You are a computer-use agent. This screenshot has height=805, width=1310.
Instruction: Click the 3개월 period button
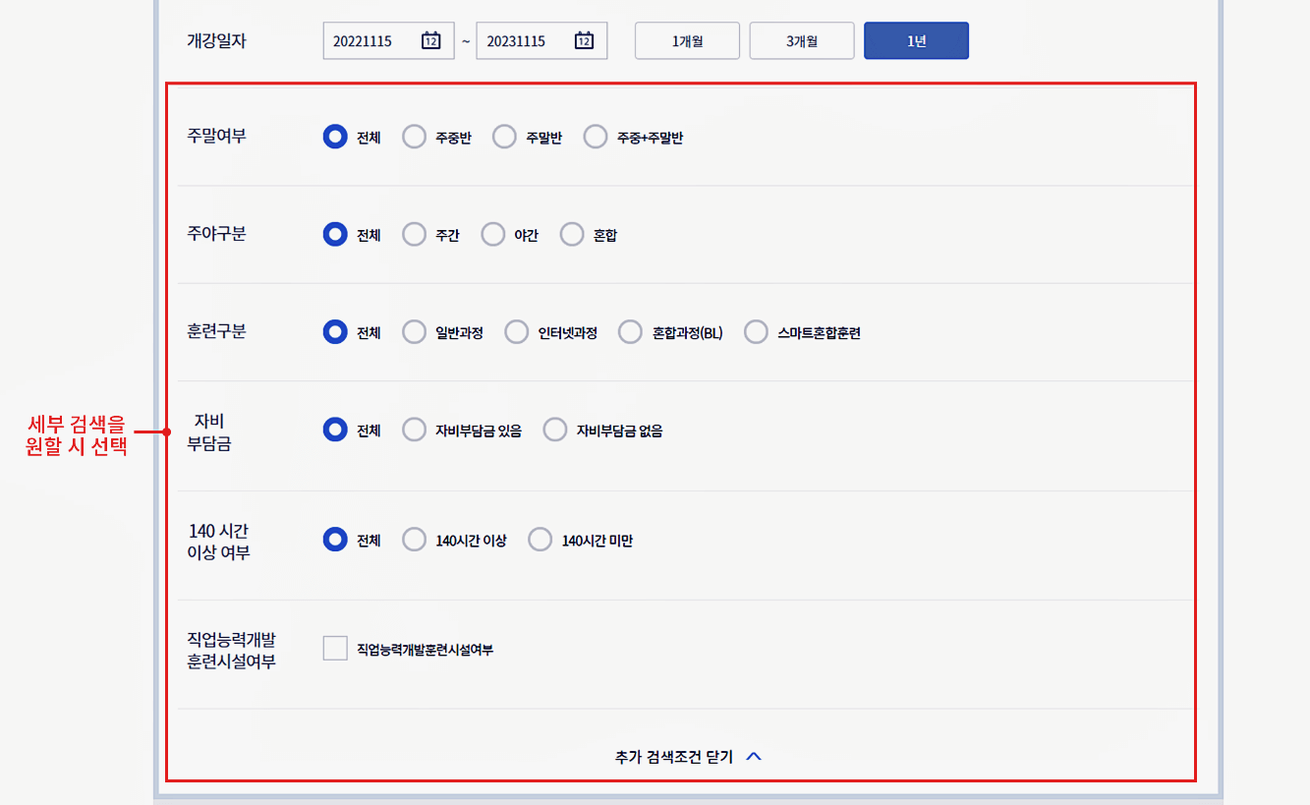[x=802, y=41]
